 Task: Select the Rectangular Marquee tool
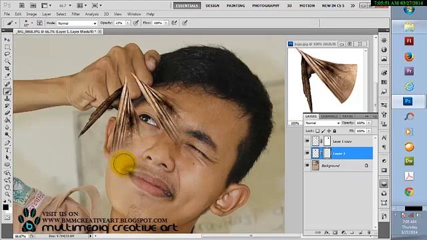7,47
